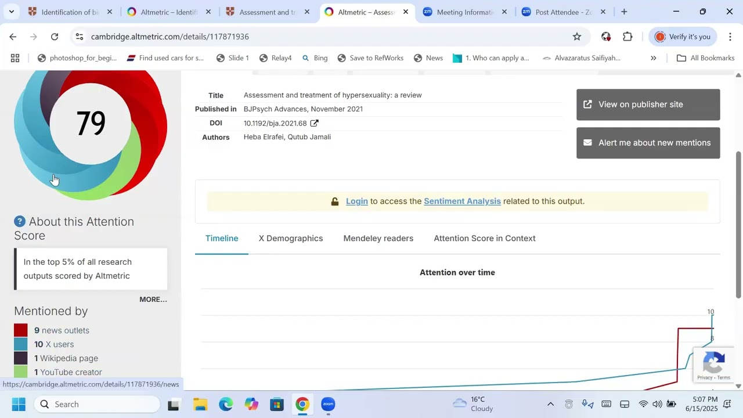Bookmark this page with the star icon

[x=577, y=37]
